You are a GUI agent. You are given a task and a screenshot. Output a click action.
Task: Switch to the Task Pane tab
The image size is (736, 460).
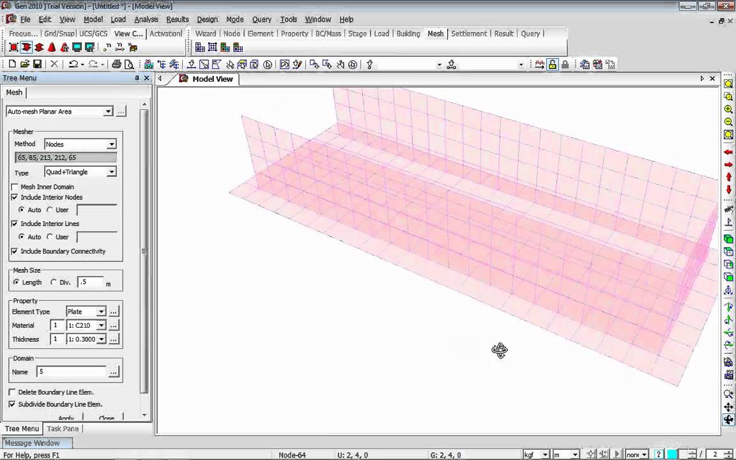pyautogui.click(x=63, y=429)
